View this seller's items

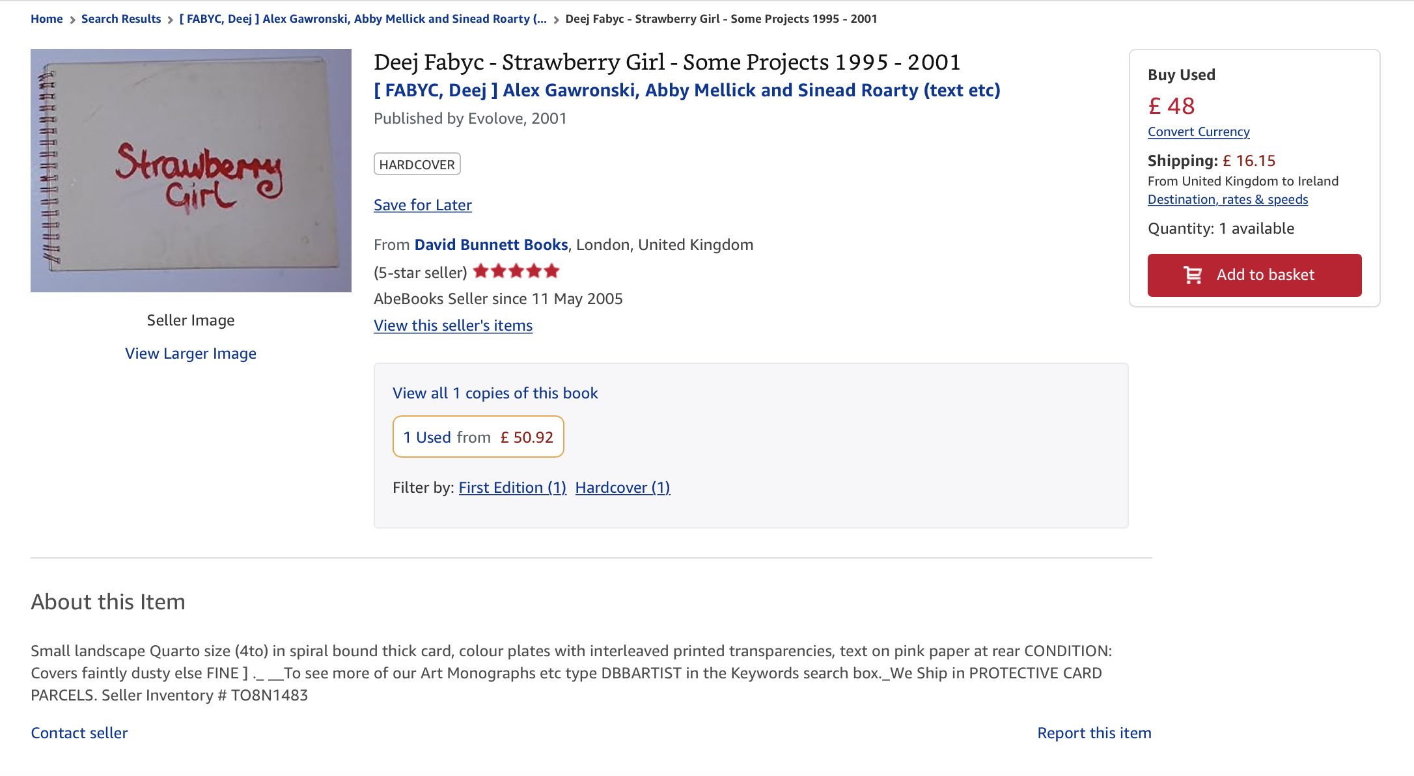click(x=453, y=326)
